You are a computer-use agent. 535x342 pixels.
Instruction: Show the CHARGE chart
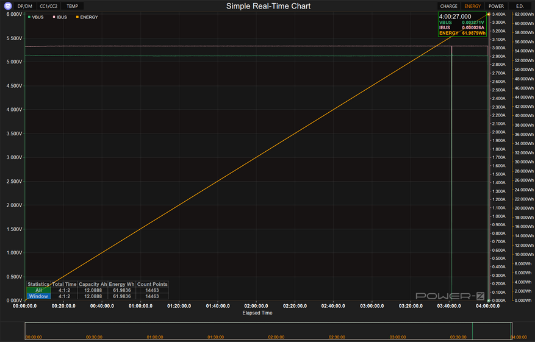click(x=448, y=6)
